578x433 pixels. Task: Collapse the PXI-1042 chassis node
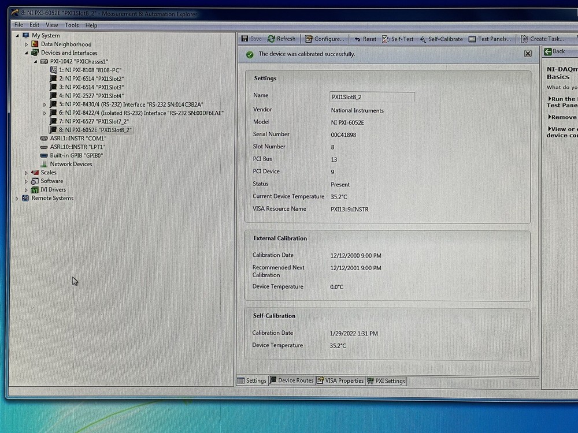click(35, 62)
